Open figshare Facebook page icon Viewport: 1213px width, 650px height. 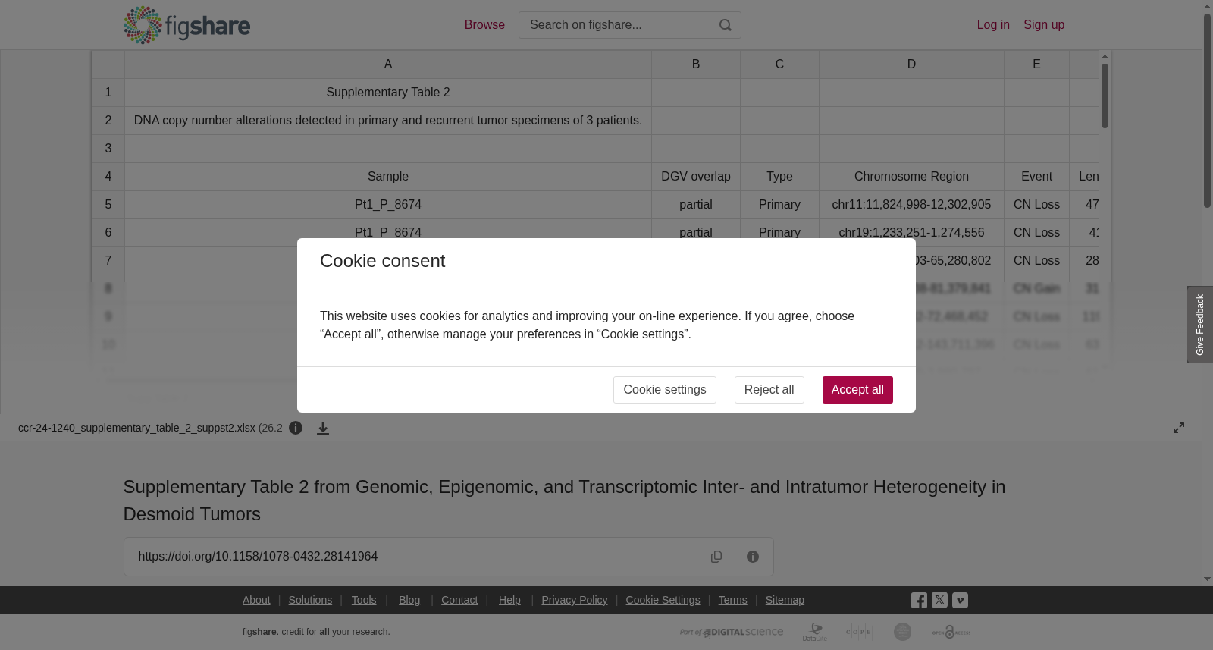(x=919, y=601)
